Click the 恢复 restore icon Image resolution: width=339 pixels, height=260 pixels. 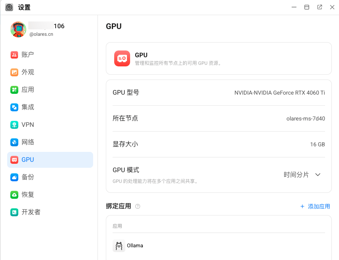coord(14,195)
